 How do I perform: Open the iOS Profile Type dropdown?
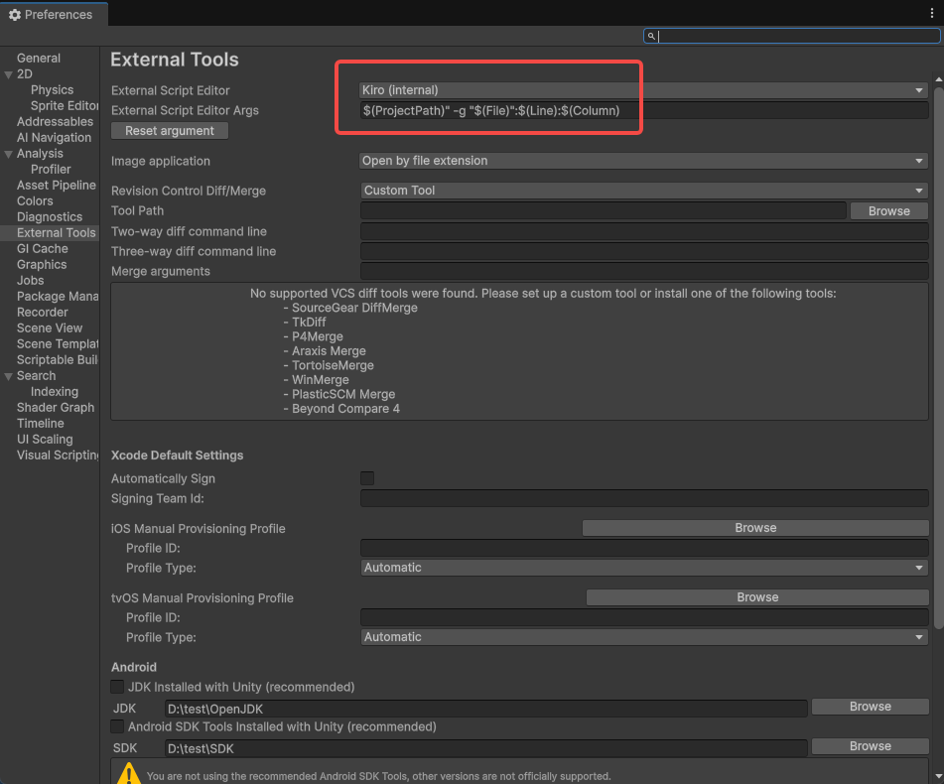643,568
